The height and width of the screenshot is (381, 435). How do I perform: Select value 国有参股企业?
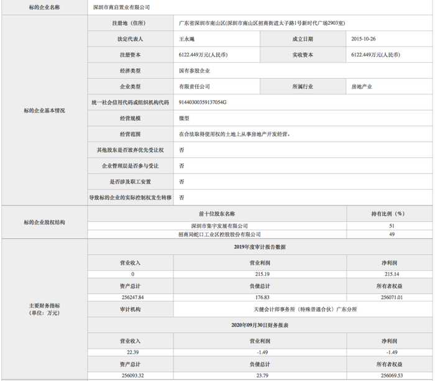coord(194,71)
